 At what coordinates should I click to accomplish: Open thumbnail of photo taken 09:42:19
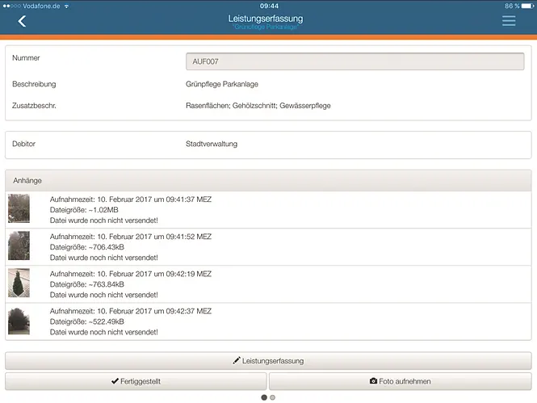[x=19, y=283]
